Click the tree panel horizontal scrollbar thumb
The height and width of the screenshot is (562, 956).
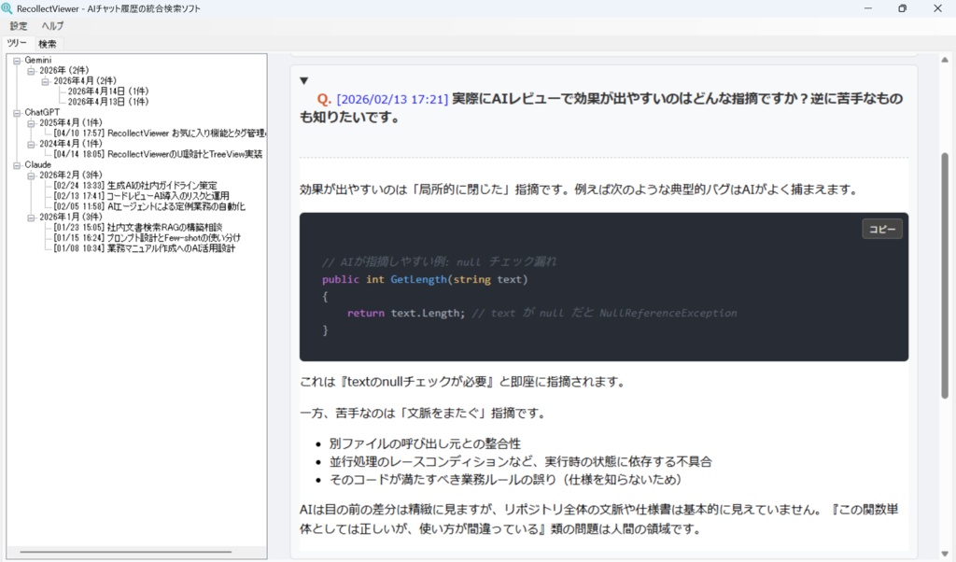(x=126, y=553)
